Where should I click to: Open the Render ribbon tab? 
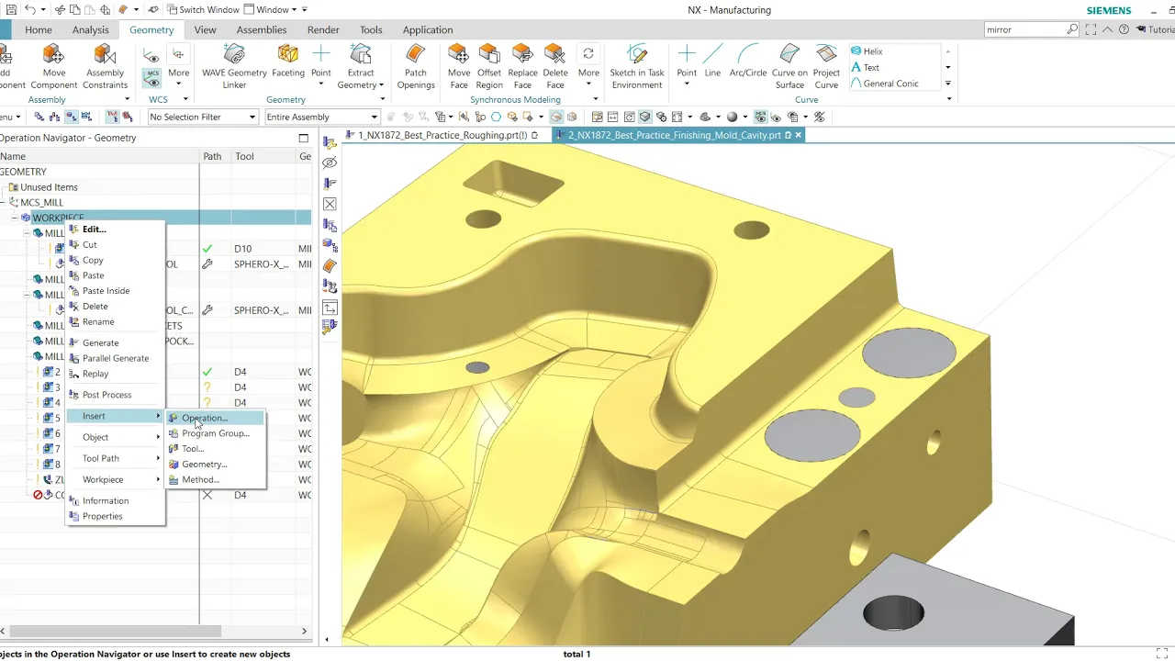[x=323, y=29]
